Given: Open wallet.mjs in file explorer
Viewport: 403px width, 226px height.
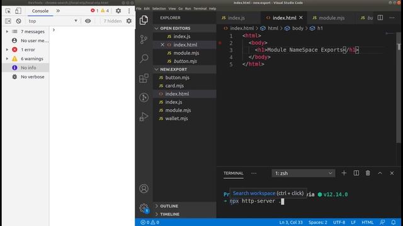Looking at the screenshot, I should pos(184,119).
